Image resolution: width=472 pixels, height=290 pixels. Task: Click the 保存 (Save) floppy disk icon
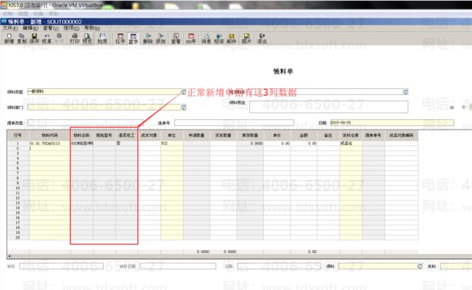(34, 38)
